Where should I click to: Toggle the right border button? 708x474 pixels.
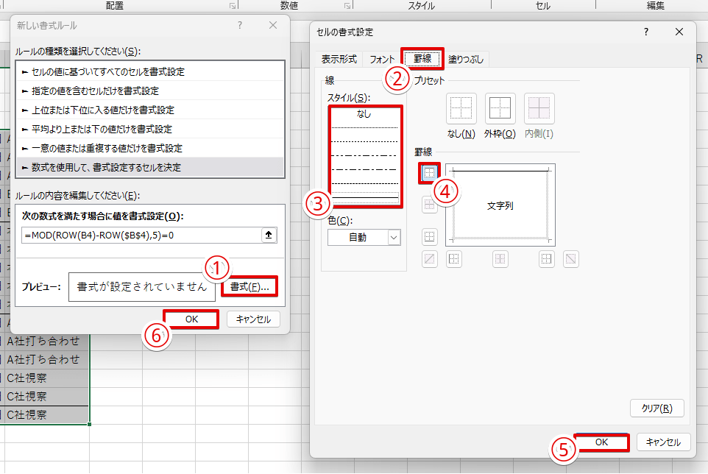546,258
